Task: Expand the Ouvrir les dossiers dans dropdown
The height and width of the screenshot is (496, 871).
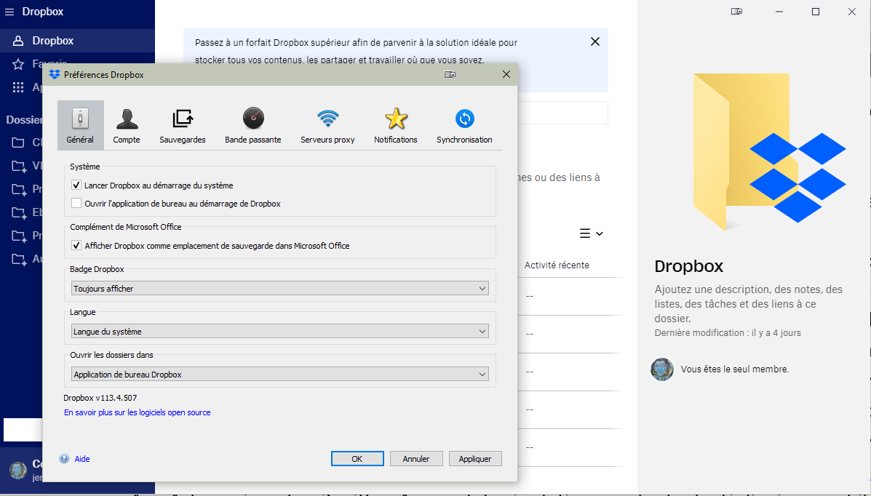Action: (x=280, y=374)
